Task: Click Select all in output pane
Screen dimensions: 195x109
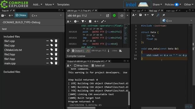Action: [x=98, y=65]
